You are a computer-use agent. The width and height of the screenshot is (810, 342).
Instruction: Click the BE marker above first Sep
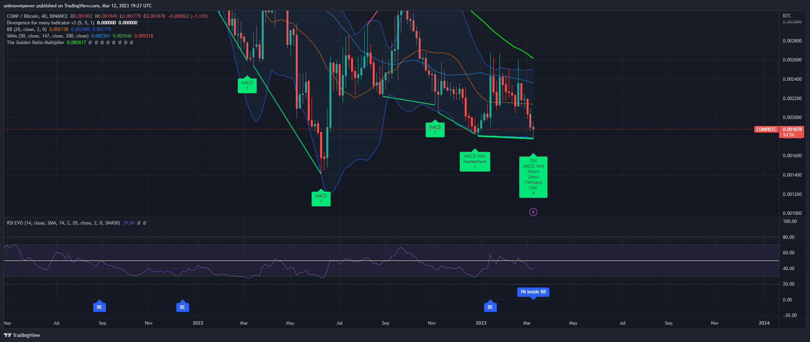(x=99, y=306)
